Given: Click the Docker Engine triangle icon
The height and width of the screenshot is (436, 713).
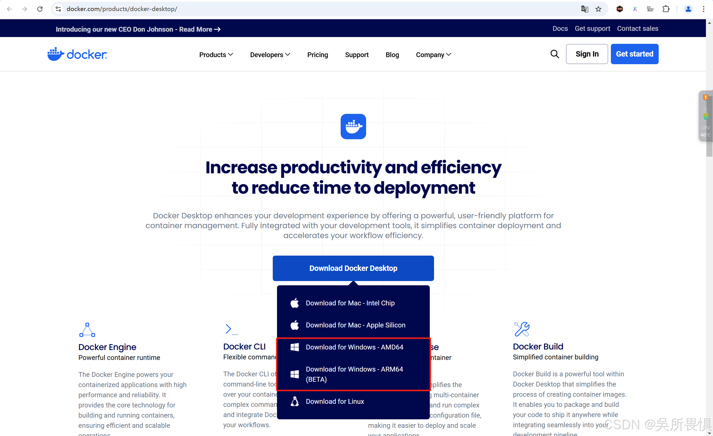Looking at the screenshot, I should pyautogui.click(x=87, y=330).
